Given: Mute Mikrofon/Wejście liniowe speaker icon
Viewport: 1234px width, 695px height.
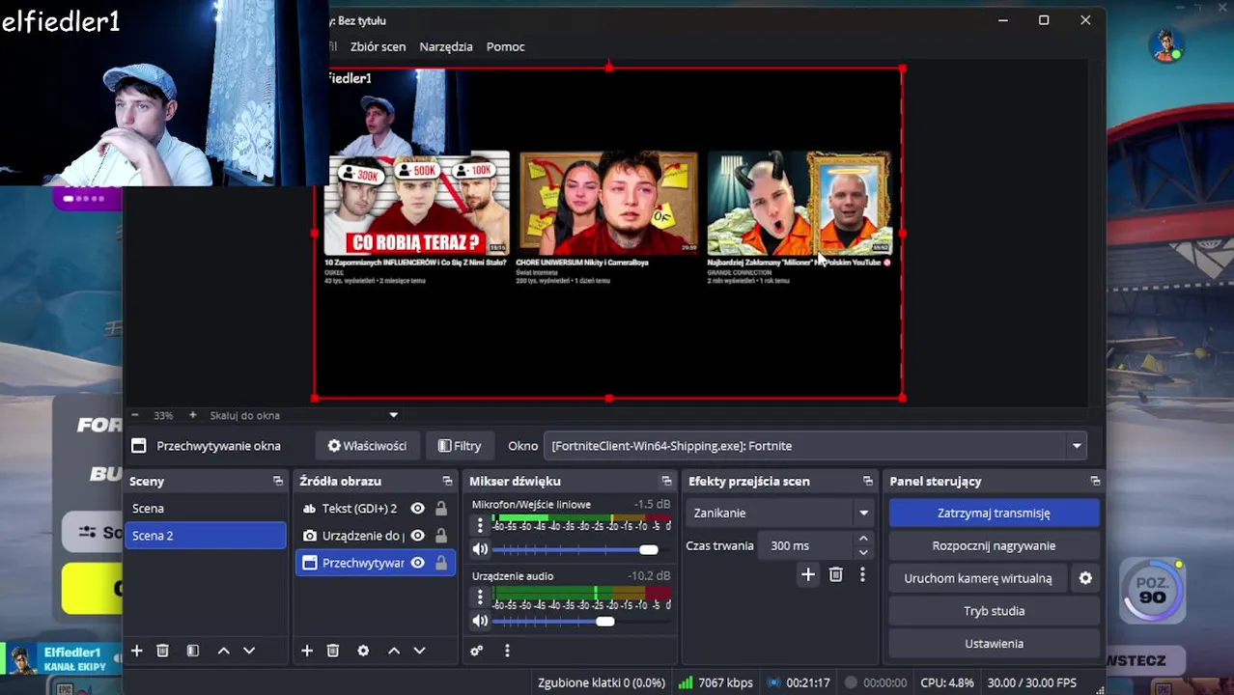Looking at the screenshot, I should tap(480, 549).
